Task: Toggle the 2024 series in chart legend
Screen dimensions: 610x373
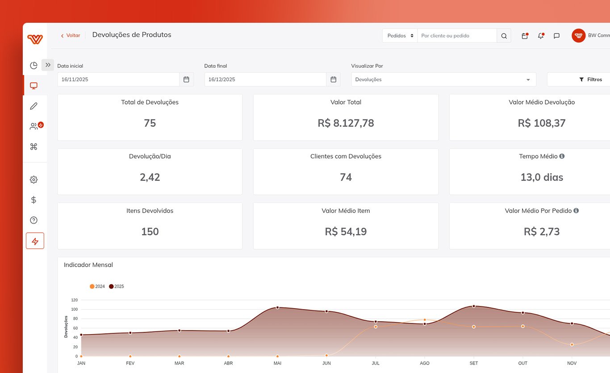Action: [x=97, y=286]
